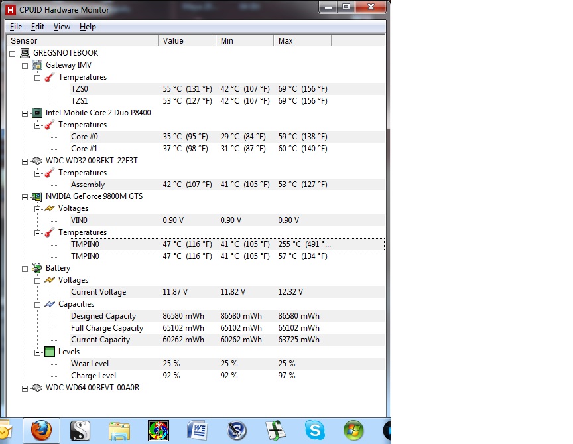The image size is (573, 444).
Task: Click the GREGSNOTEBOOK computer icon
Action: tap(25, 53)
